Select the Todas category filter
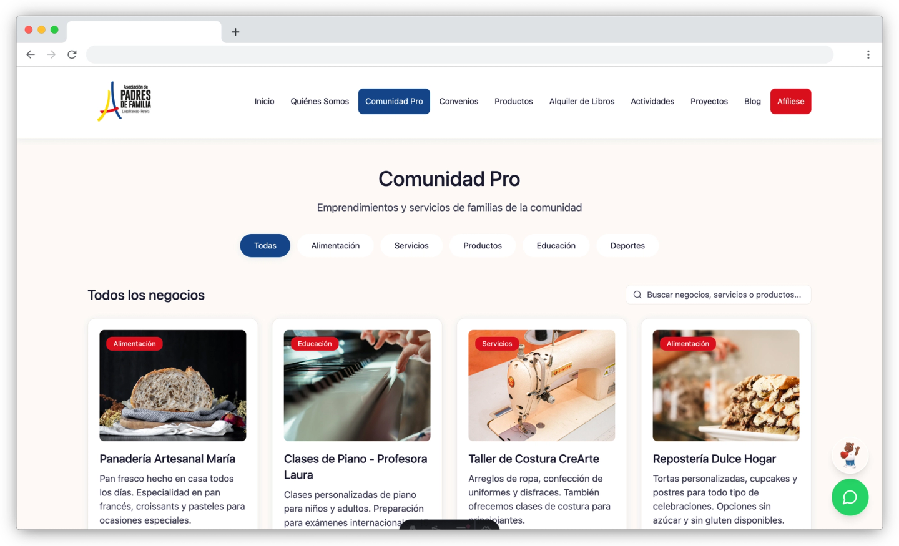This screenshot has width=899, height=546. pos(265,246)
